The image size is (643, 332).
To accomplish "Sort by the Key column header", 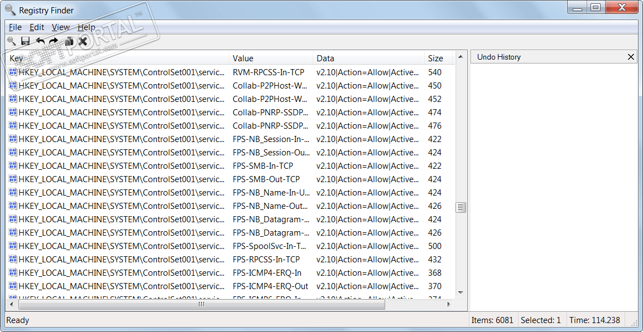I will pyautogui.click(x=118, y=58).
